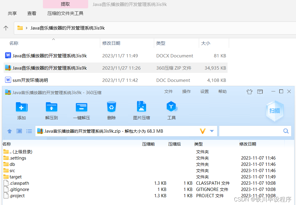
Task: Select the 添加 (Add files) tool
Action: tap(21, 110)
